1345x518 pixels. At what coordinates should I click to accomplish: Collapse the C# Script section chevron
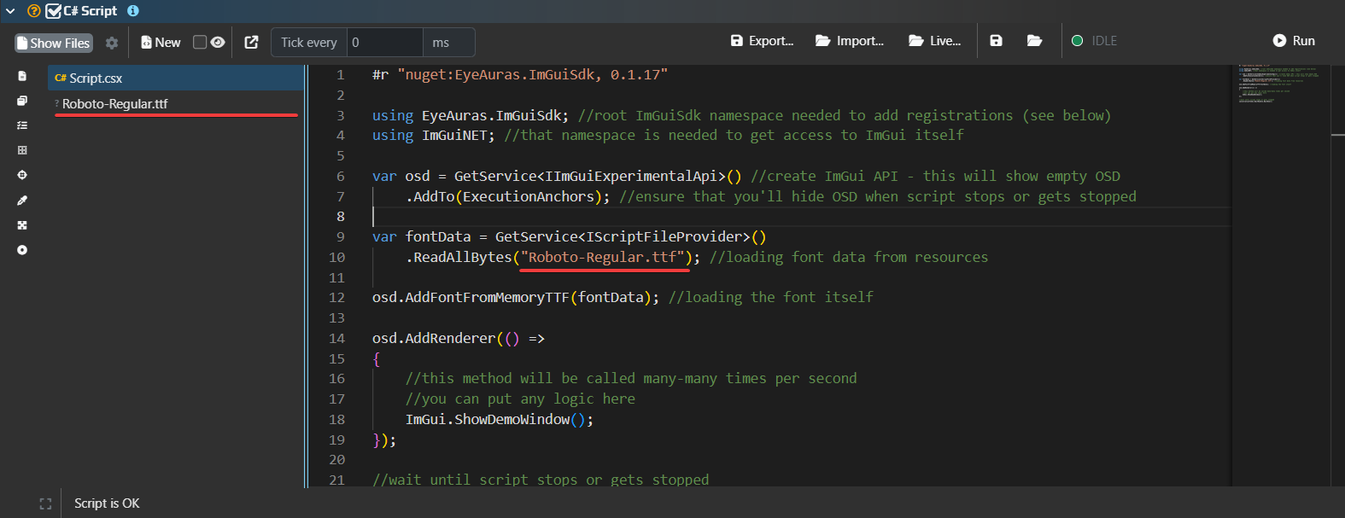pos(10,11)
